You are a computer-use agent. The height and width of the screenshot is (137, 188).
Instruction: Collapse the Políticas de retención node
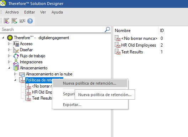[15, 80]
